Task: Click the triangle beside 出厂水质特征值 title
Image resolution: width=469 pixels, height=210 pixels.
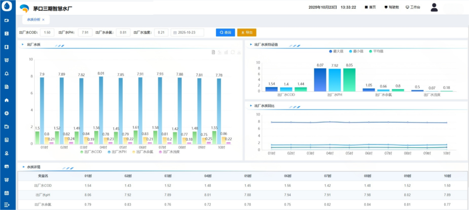Action: coord(251,45)
